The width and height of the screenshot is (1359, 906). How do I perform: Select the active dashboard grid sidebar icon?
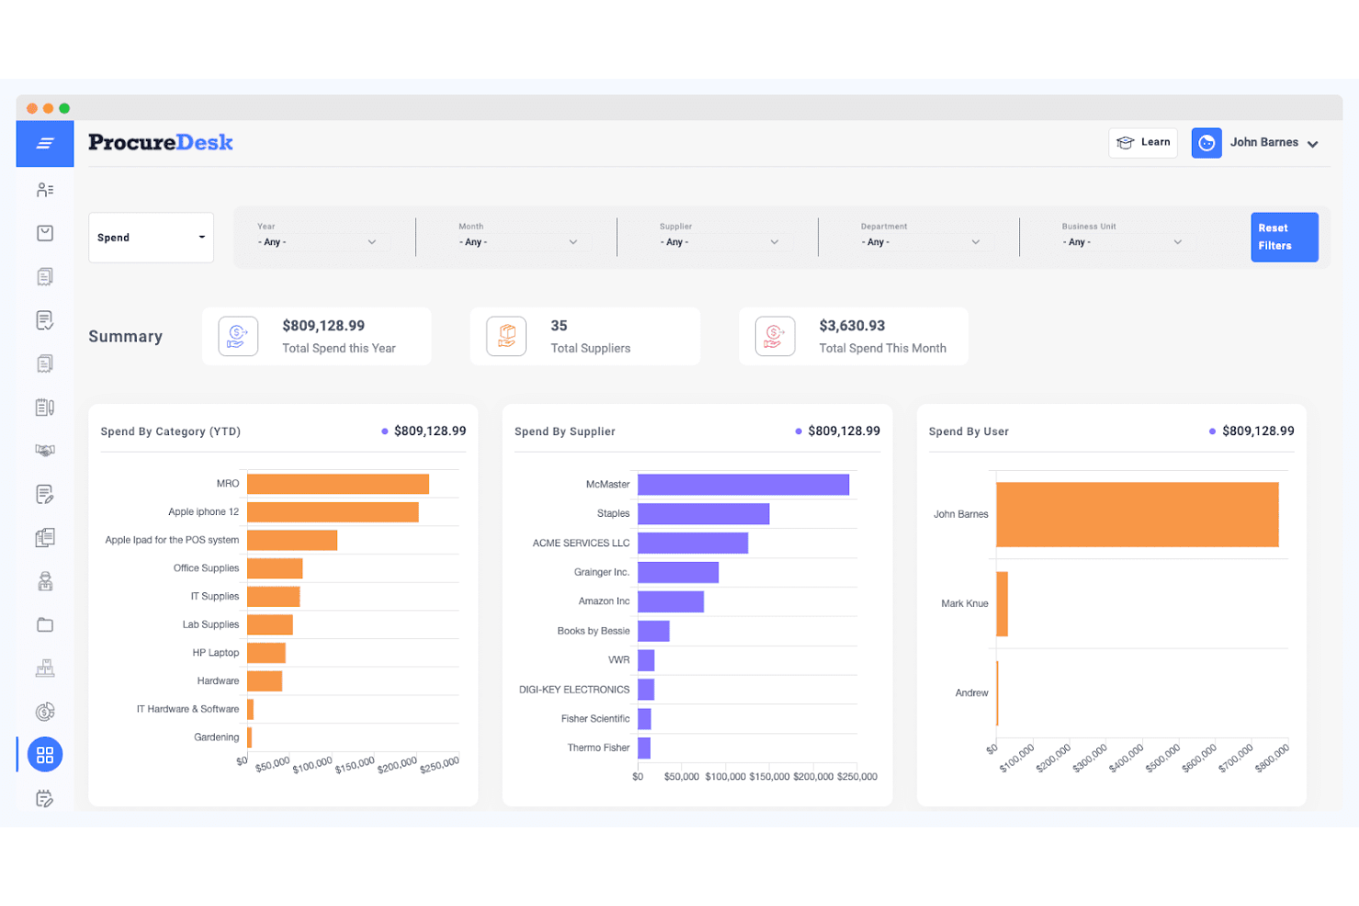(45, 755)
